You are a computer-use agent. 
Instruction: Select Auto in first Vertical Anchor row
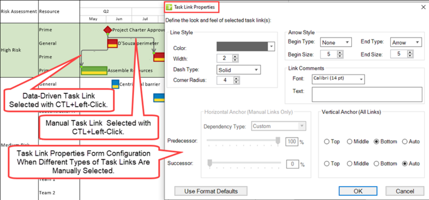coord(404,142)
